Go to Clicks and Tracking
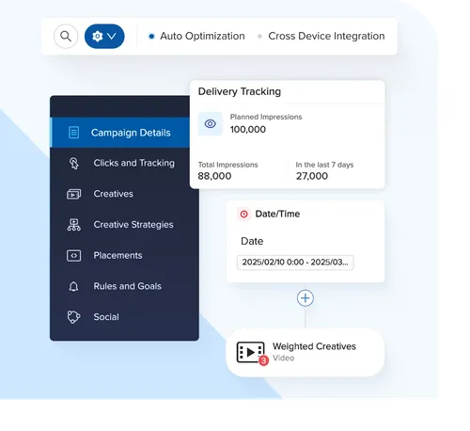Screen dimensions: 470x431 coord(124,163)
